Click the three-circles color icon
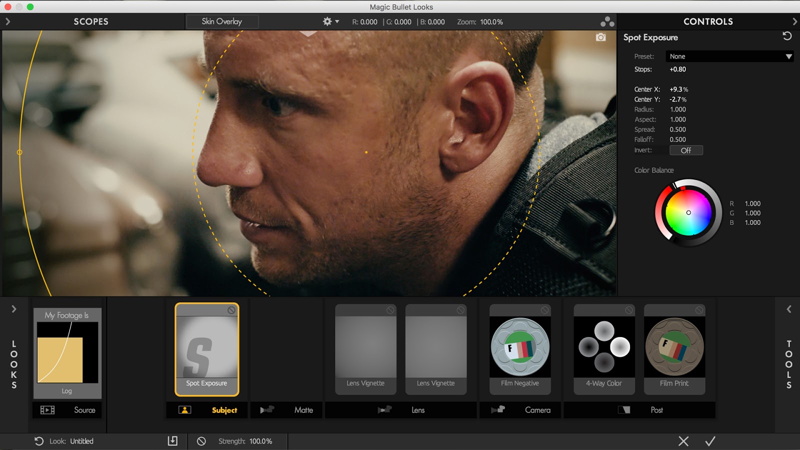This screenshot has height=450, width=800. (607, 21)
